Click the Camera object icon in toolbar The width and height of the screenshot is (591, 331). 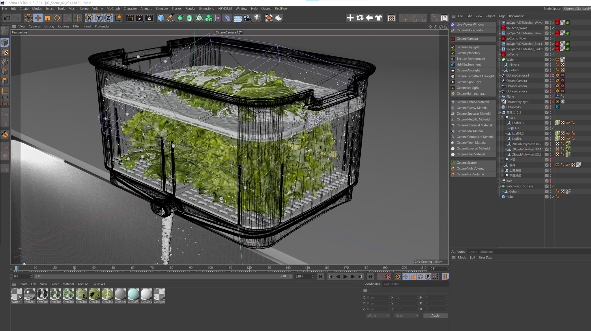pyautogui.click(x=247, y=18)
